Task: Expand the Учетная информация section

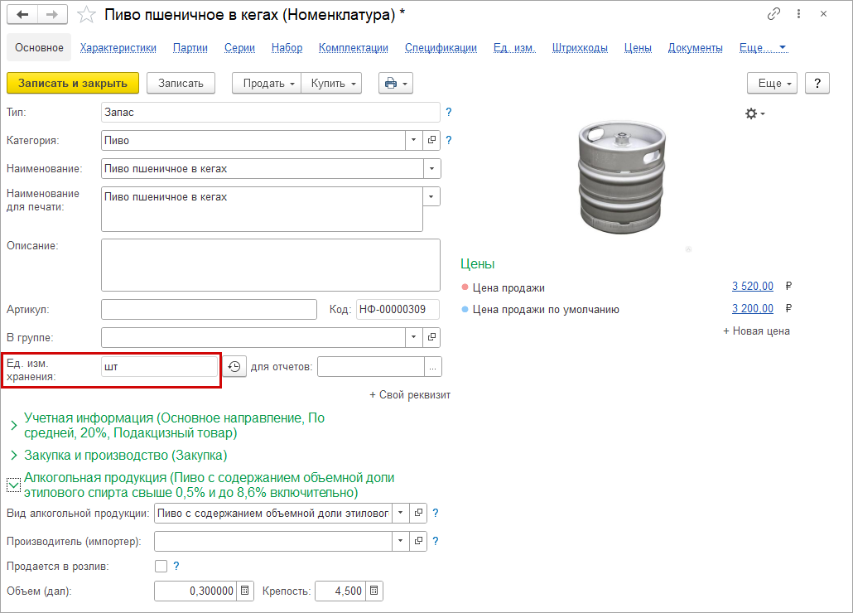Action: point(14,426)
